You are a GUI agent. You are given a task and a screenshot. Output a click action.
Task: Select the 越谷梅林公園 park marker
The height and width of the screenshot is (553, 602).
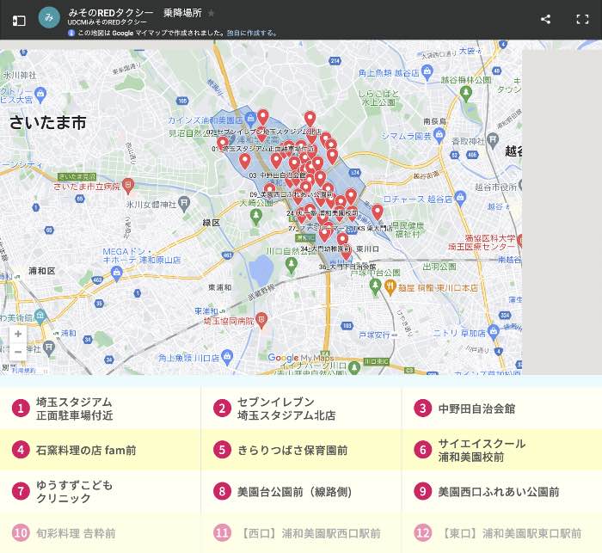pyautogui.click(x=466, y=93)
